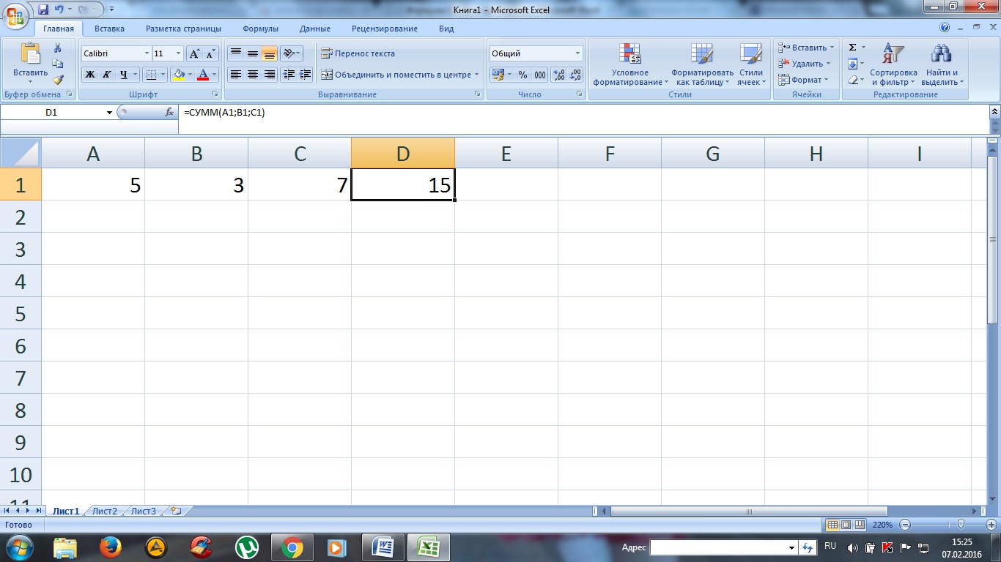Click Найти и выделить button
The height and width of the screenshot is (562, 1001).
coord(942,66)
